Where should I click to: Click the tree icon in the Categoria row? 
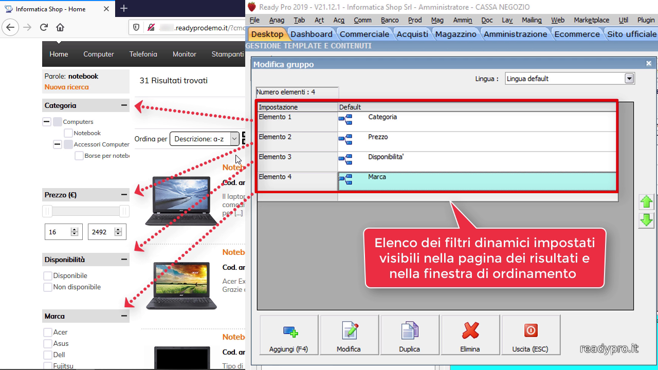(x=345, y=120)
